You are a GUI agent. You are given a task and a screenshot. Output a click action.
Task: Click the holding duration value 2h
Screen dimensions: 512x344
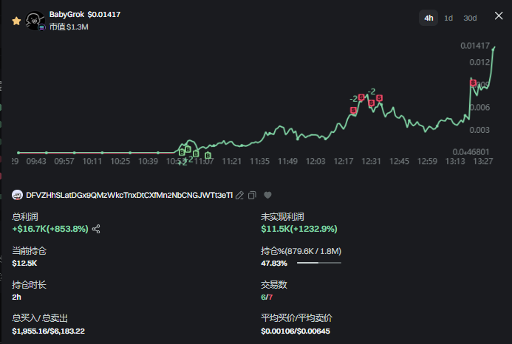17,297
